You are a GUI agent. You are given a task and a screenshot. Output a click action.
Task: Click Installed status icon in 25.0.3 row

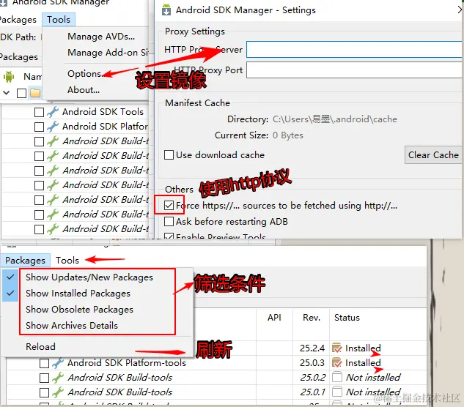337,362
